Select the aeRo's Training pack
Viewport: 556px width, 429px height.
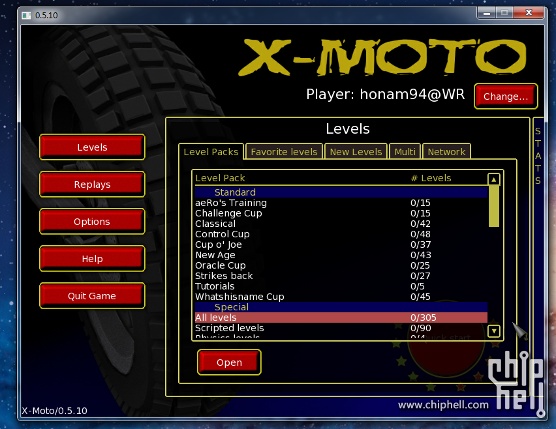tap(341, 203)
